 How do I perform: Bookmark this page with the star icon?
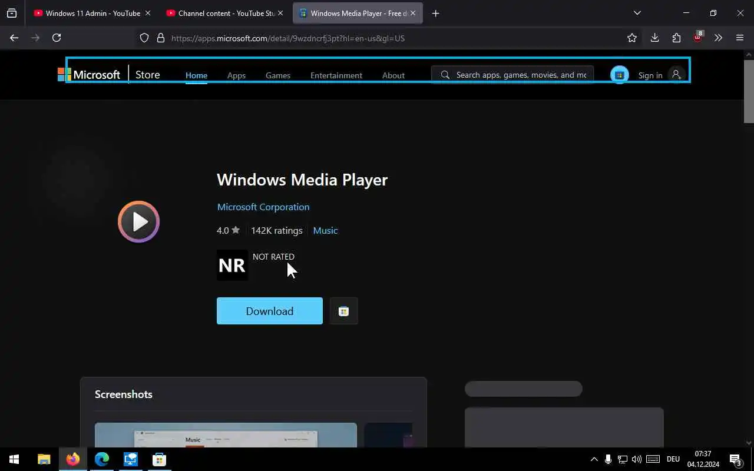pos(632,38)
